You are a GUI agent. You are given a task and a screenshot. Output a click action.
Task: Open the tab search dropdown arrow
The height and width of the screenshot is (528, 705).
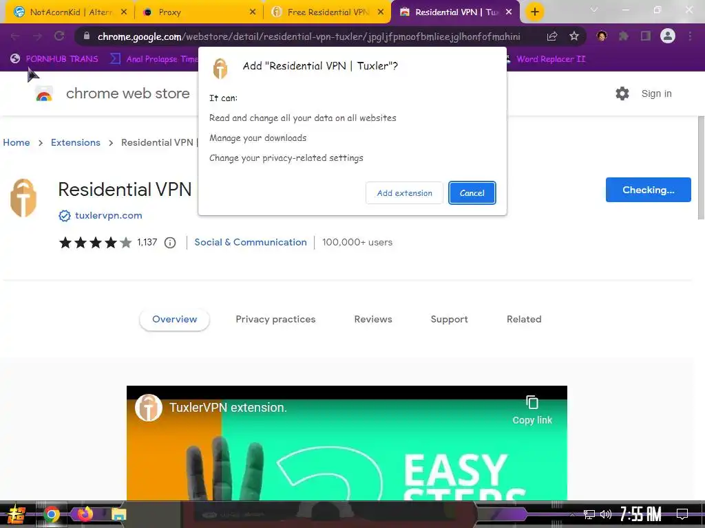coord(594,10)
